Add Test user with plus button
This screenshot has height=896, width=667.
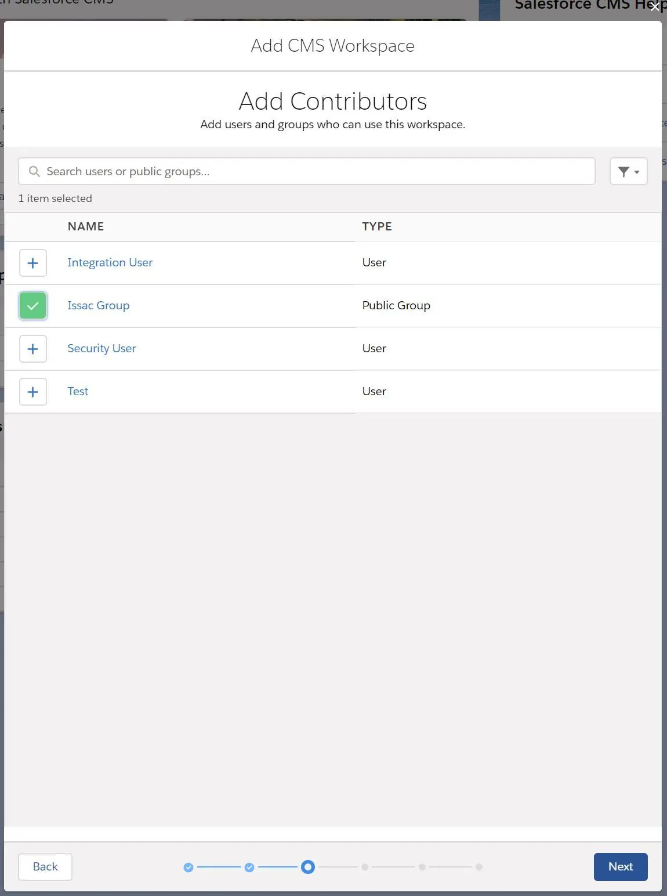click(x=33, y=392)
